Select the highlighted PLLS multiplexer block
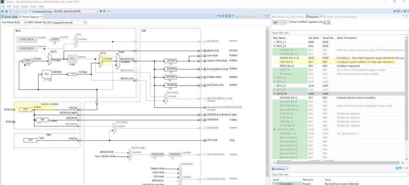409x185 pixels. click(x=101, y=61)
